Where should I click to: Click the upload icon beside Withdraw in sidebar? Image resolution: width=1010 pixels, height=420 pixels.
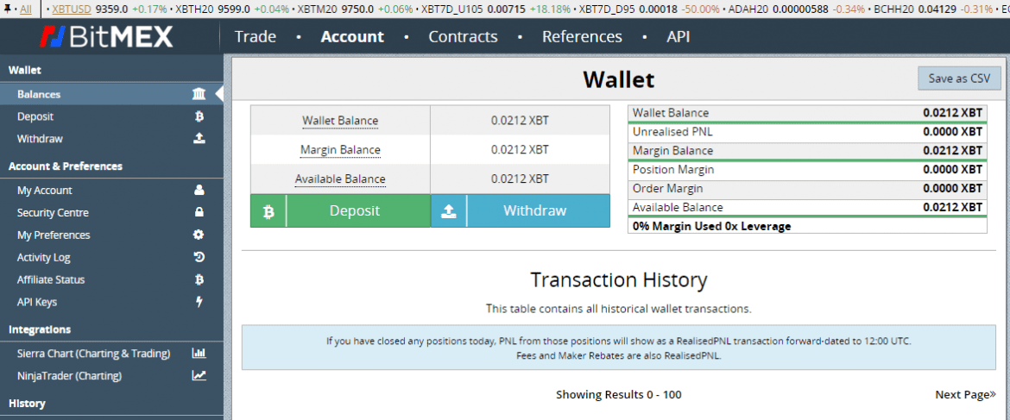pos(199,139)
